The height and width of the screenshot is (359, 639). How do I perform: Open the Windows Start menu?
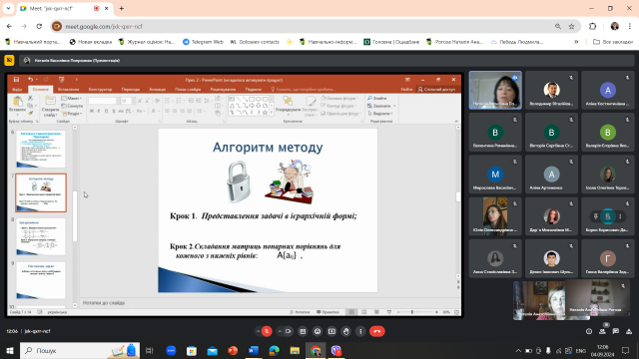(x=10, y=350)
